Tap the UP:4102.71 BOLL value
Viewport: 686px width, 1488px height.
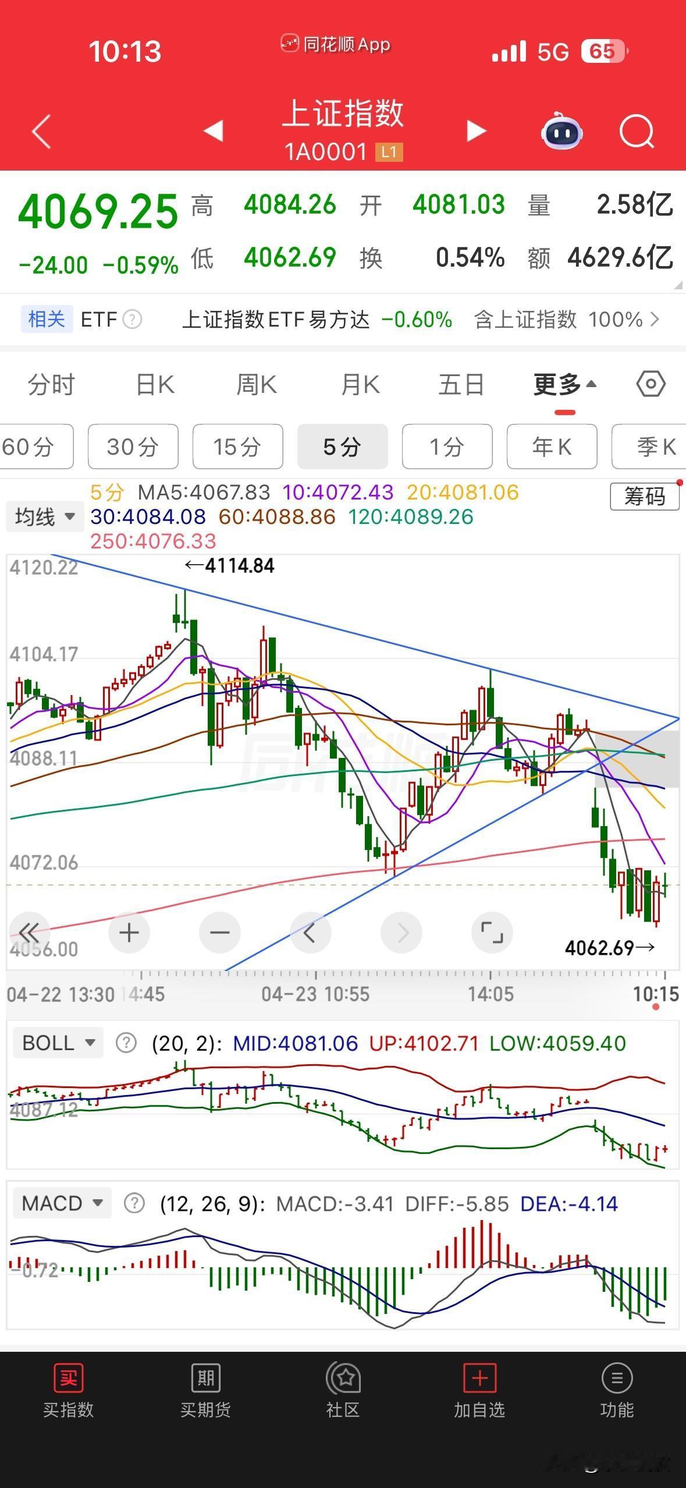tap(424, 1043)
